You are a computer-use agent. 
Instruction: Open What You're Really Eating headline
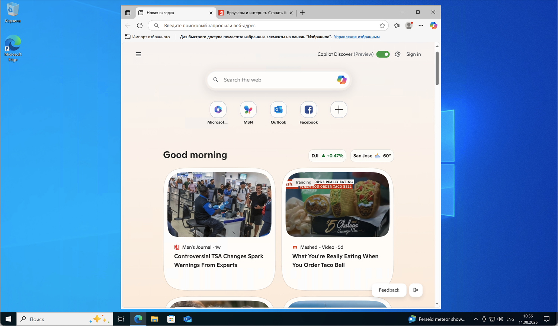(336, 261)
